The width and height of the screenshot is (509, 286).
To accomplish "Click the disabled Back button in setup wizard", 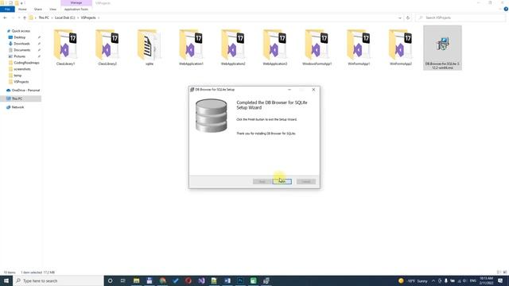I will coord(262,182).
